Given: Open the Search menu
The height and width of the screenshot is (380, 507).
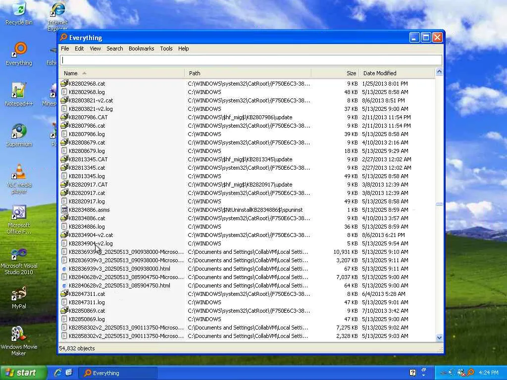Looking at the screenshot, I should tap(115, 48).
